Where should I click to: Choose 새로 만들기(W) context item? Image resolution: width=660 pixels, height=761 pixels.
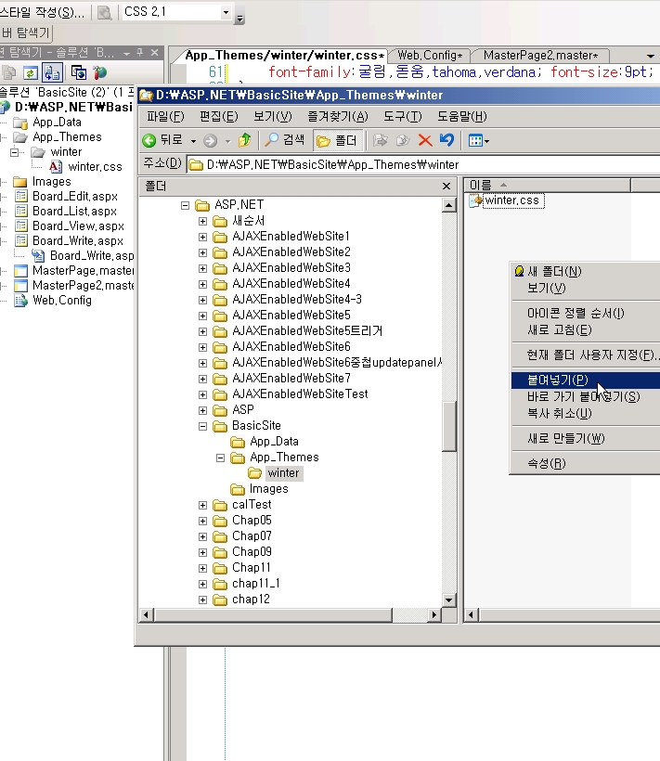[586, 439]
